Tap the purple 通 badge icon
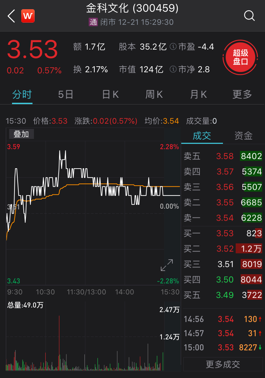 coord(93,22)
